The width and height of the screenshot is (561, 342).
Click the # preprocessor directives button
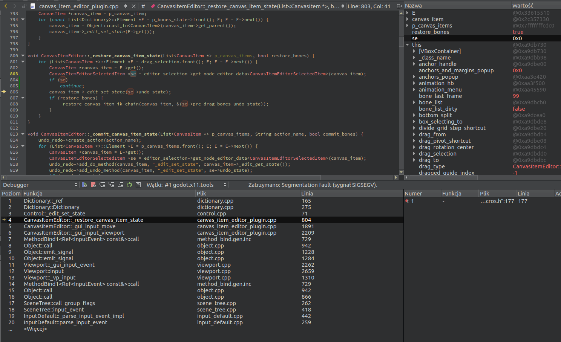tap(143, 6)
